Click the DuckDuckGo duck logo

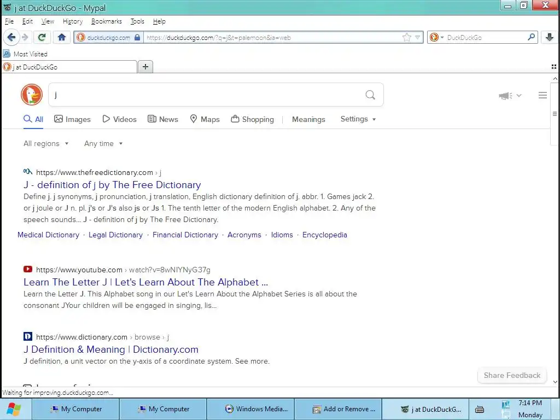(x=31, y=95)
